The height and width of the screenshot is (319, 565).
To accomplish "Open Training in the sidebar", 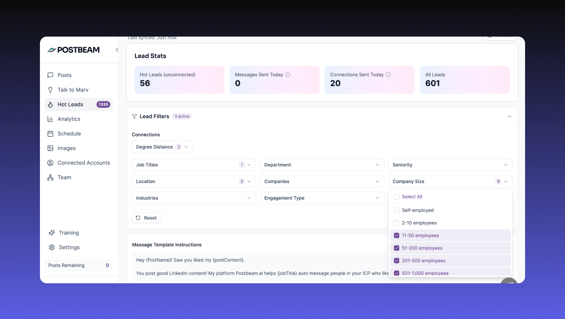I will tap(79, 233).
